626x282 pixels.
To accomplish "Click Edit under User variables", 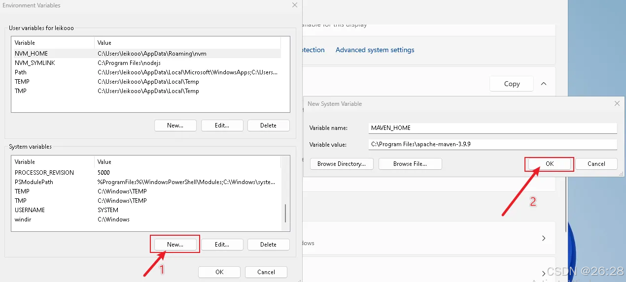I will coord(222,125).
